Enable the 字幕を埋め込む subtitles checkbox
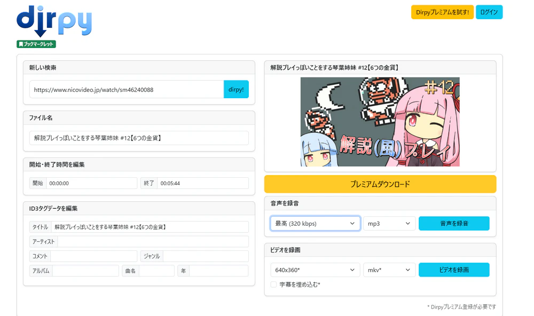Image resolution: width=534 pixels, height=316 pixels. coord(273,285)
